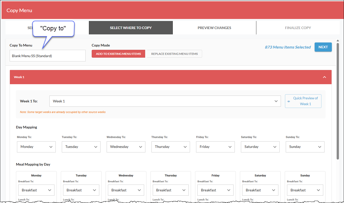Click the vertical scrollbar on the right

(x=338, y=101)
